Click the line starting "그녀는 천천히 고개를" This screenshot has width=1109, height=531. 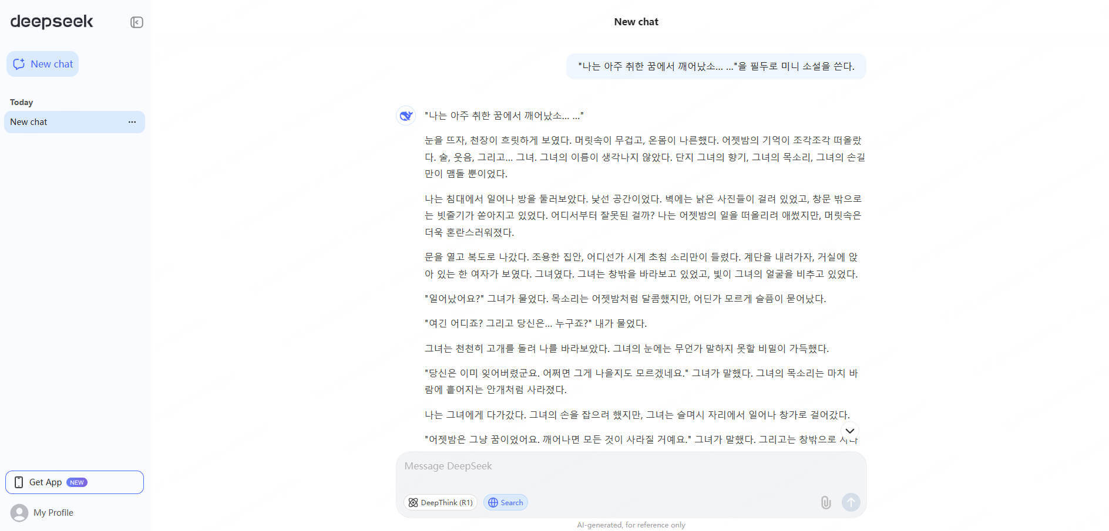click(x=626, y=349)
